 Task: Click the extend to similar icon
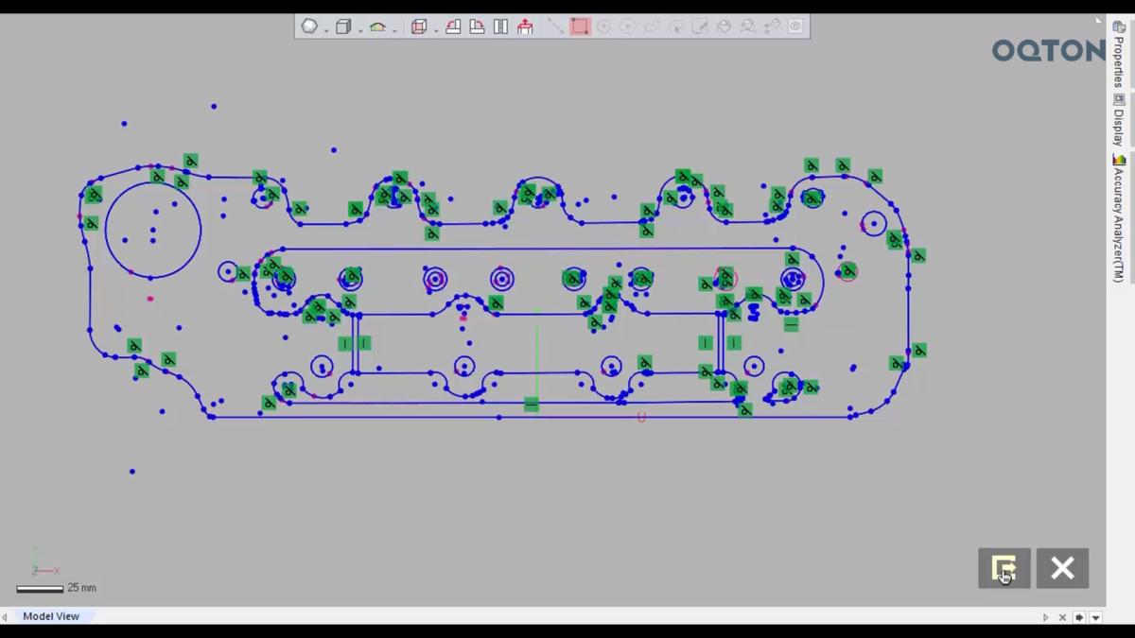(747, 26)
